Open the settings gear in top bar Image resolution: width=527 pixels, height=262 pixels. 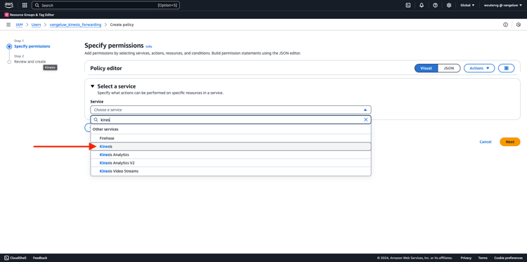(x=449, y=5)
